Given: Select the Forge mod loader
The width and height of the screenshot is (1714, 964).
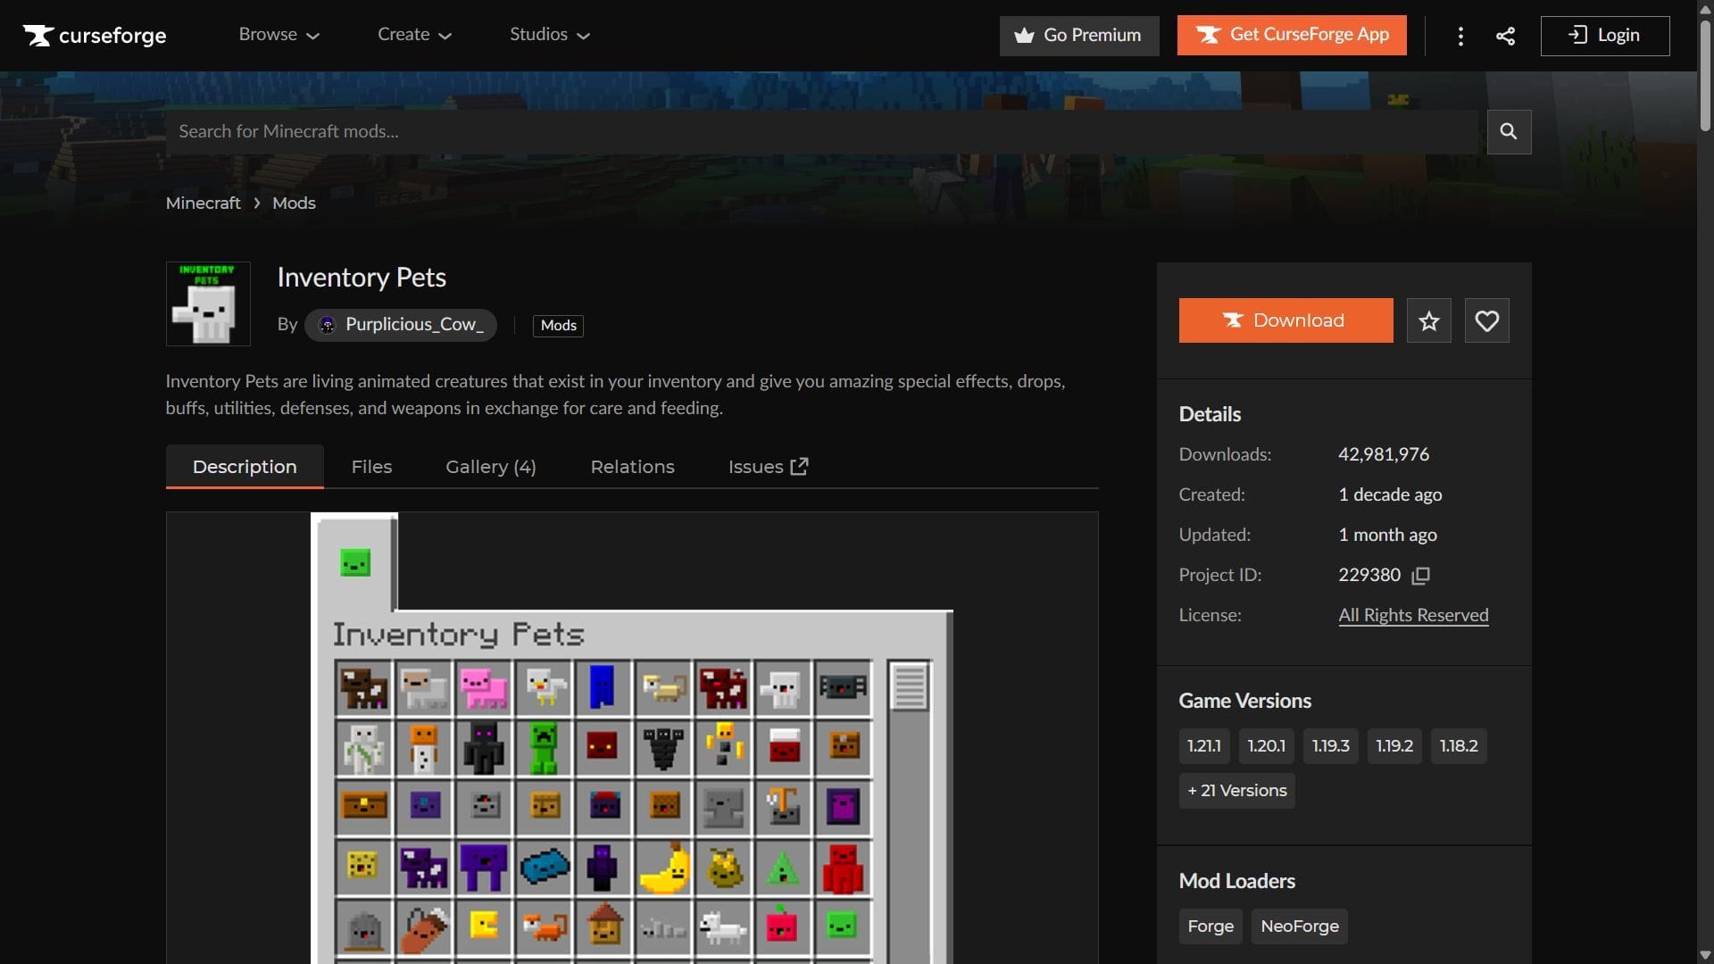Looking at the screenshot, I should point(1210,926).
